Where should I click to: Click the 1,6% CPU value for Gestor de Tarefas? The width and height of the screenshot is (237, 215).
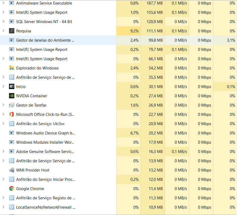pyautogui.click(x=134, y=105)
